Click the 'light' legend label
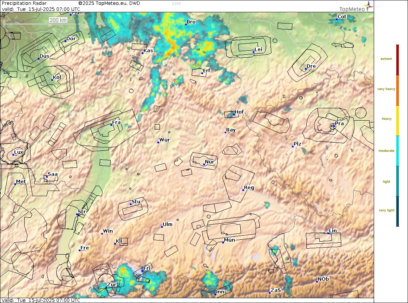Image resolution: width=408 pixels, height=303 pixels. (386, 182)
